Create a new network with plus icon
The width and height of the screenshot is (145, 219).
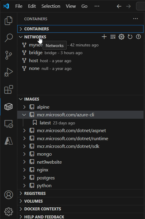pos(104,37)
